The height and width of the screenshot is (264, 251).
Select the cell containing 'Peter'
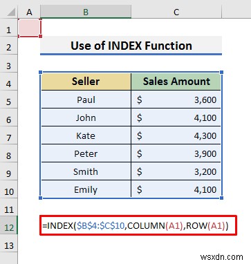tap(86, 153)
